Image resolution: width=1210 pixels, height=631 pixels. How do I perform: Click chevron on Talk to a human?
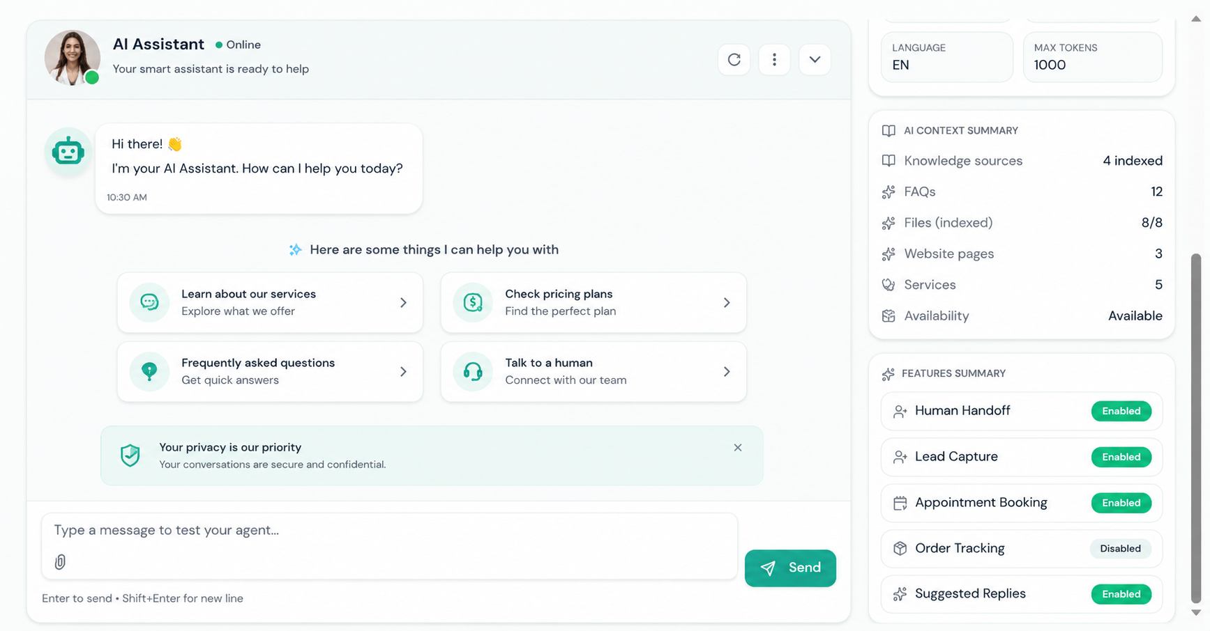(727, 371)
